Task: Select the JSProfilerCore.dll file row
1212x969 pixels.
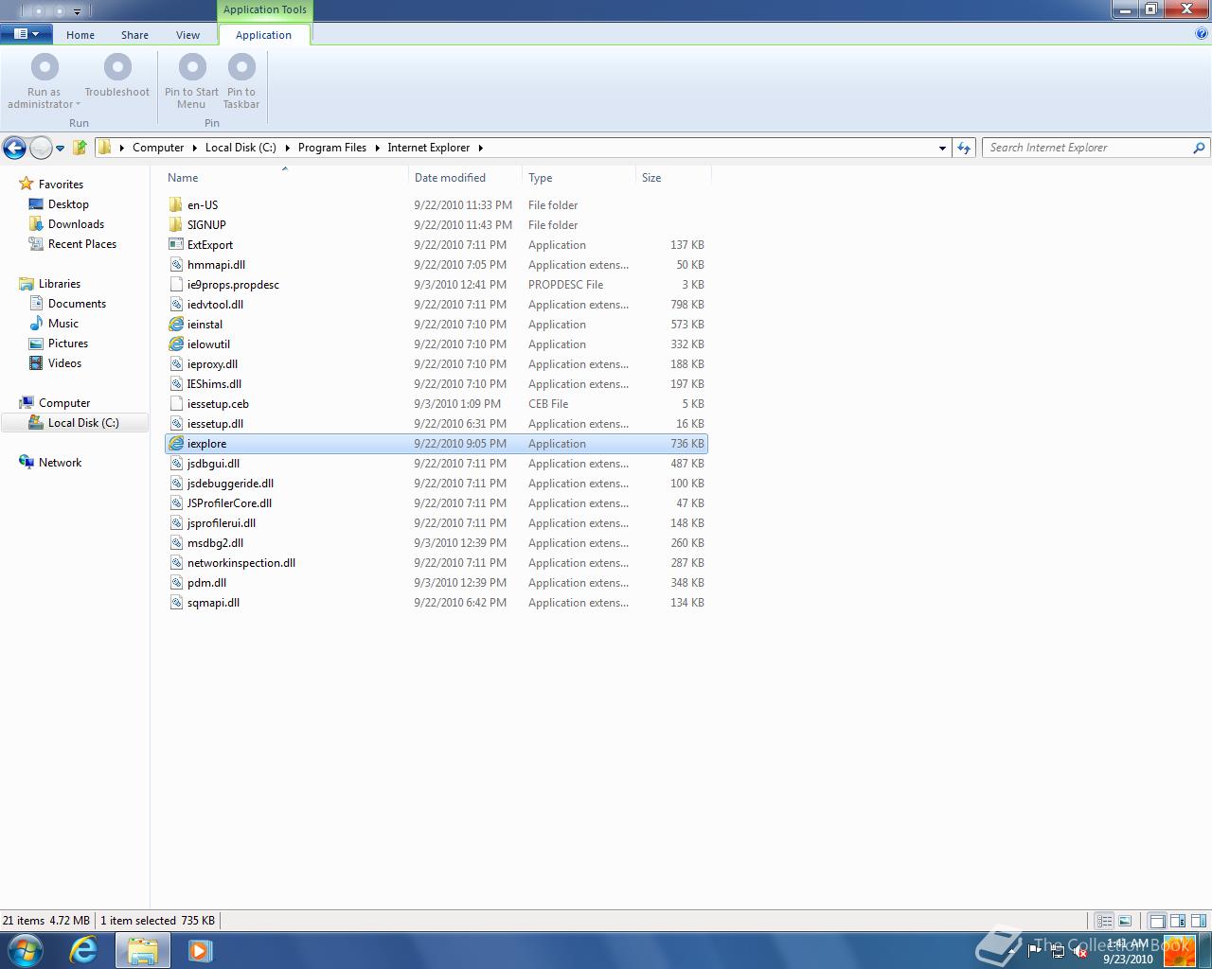Action: click(x=437, y=503)
